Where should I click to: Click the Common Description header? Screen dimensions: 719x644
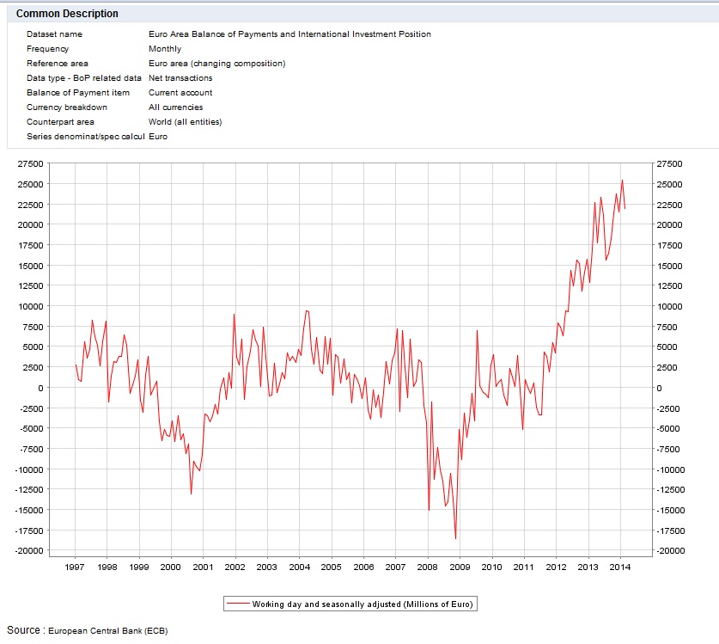[x=68, y=14]
